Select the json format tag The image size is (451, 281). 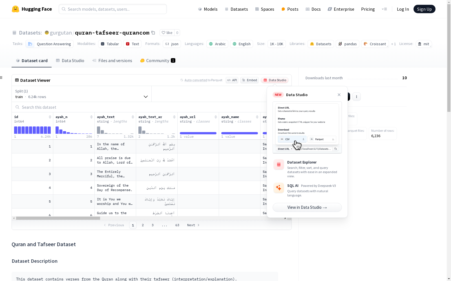click(172, 44)
